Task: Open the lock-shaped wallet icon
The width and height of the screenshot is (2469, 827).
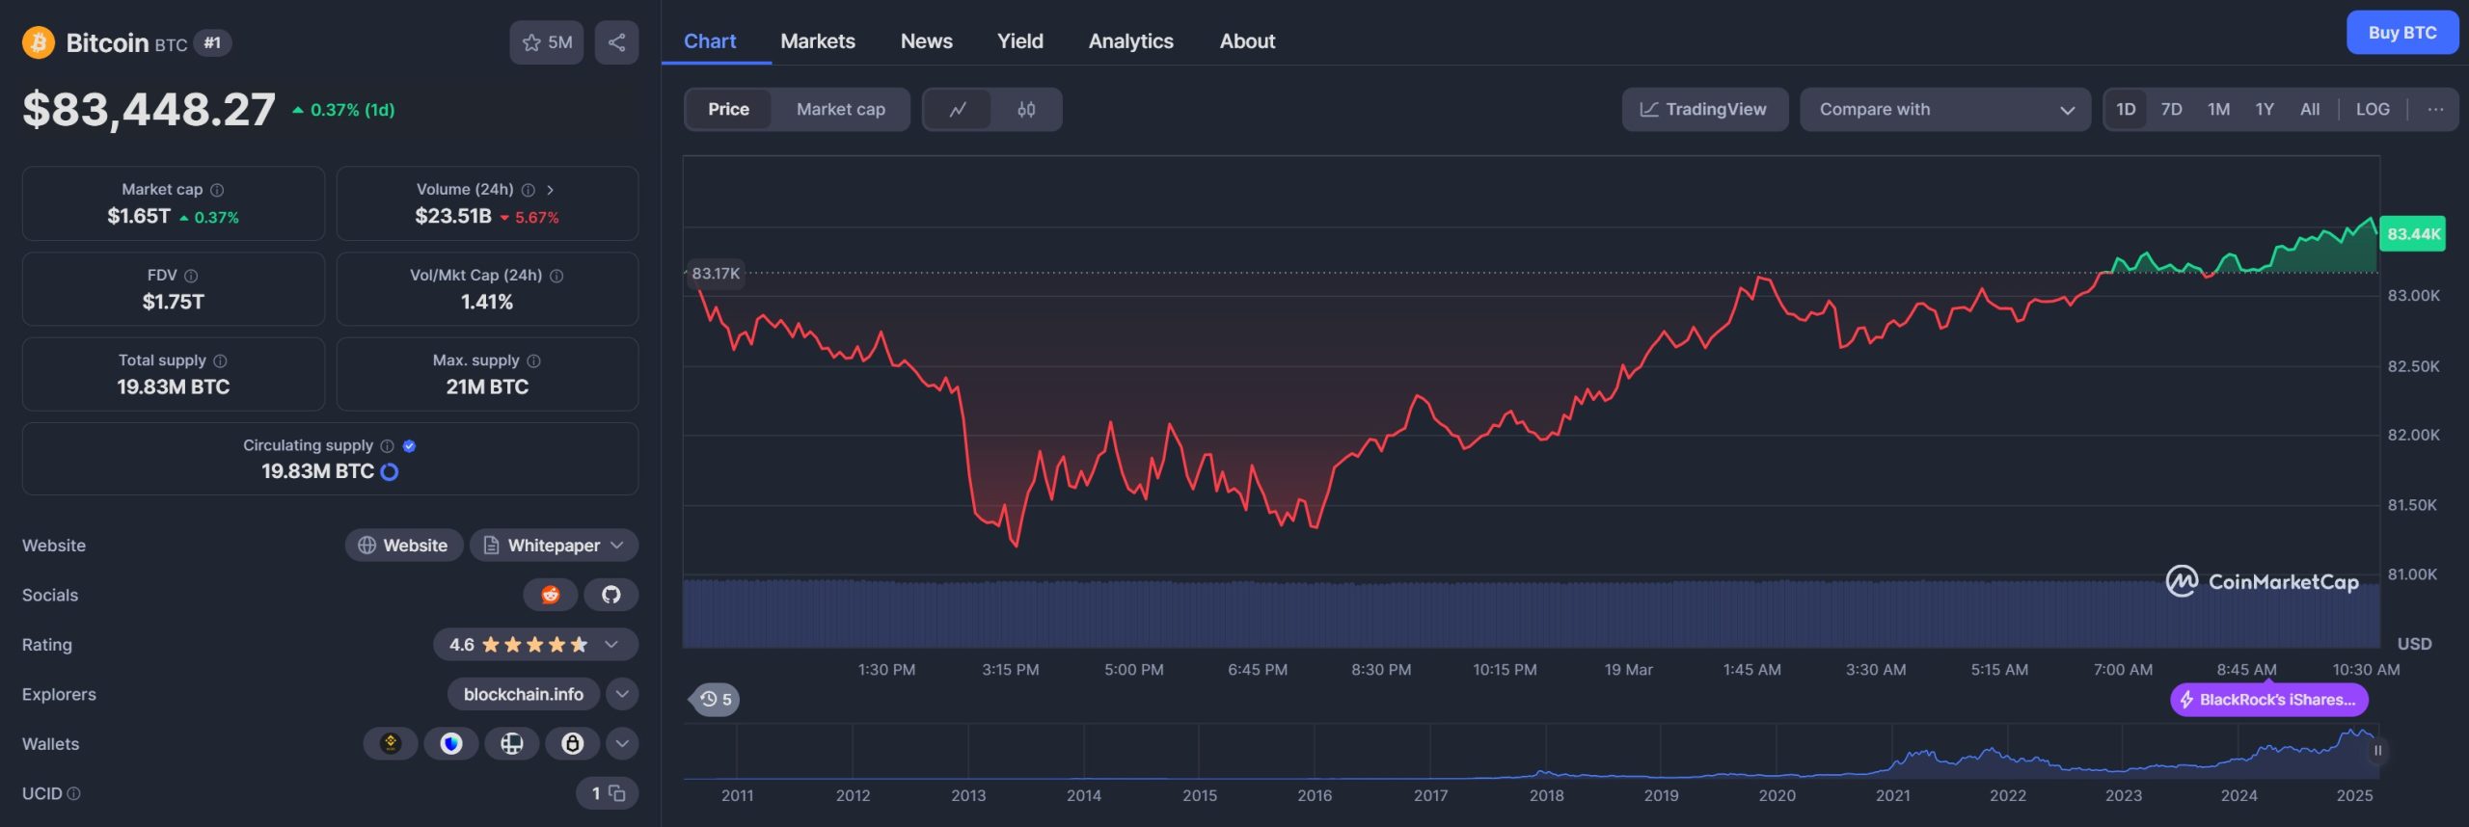Action: [572, 743]
